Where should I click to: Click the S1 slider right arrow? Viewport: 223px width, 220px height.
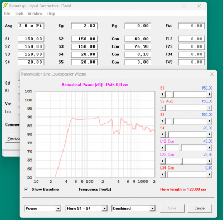210,95
